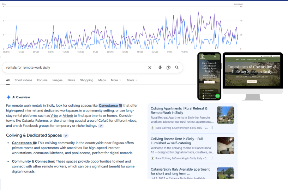
Task: Open 'Coliving Rooms Rent in Sicily' result title
Action: (177, 141)
